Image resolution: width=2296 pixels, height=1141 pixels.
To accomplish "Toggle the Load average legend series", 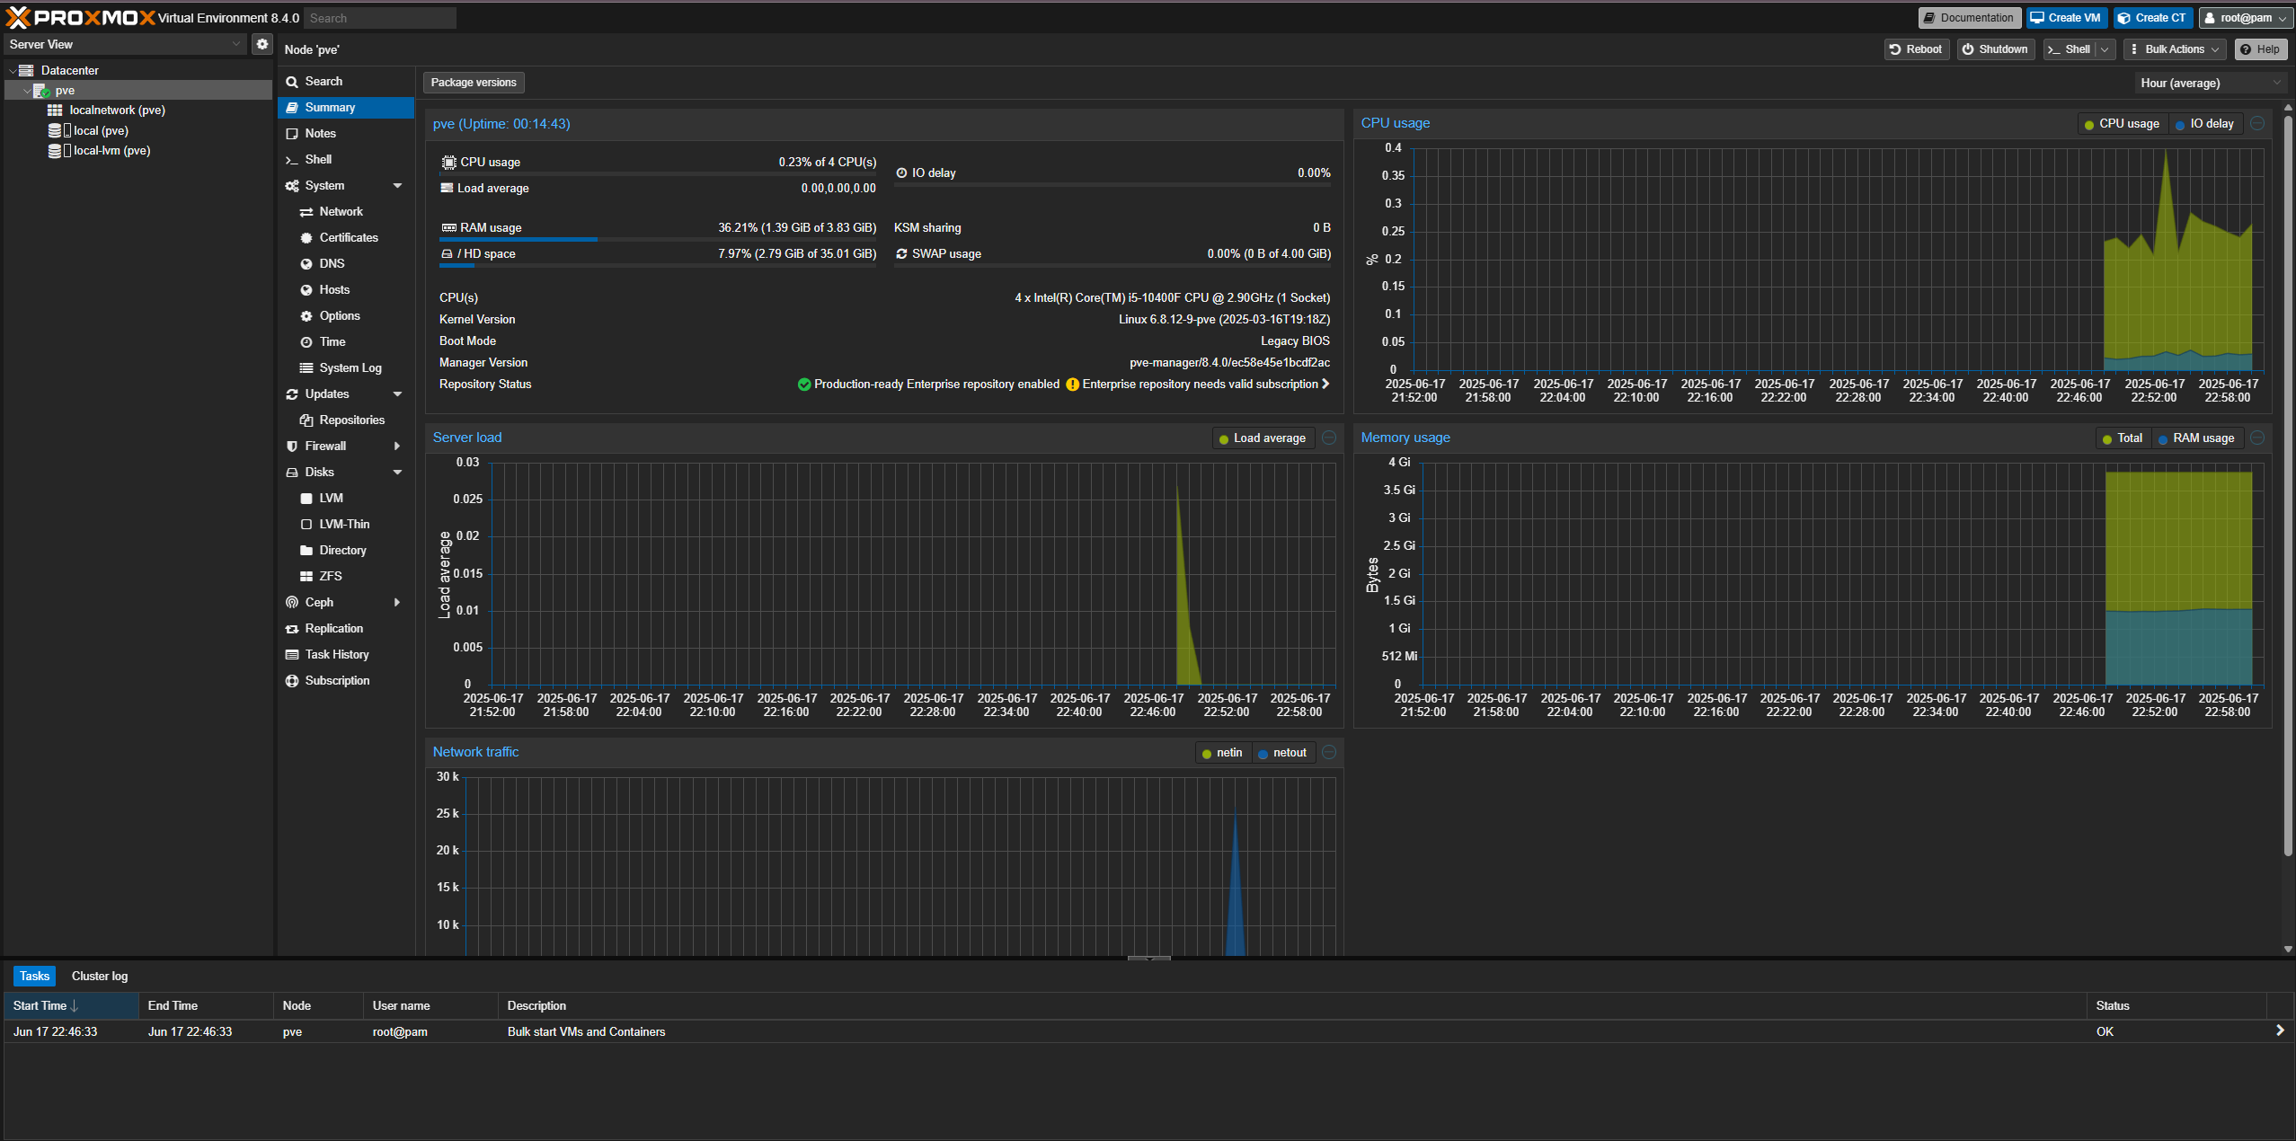I will pos(1263,438).
